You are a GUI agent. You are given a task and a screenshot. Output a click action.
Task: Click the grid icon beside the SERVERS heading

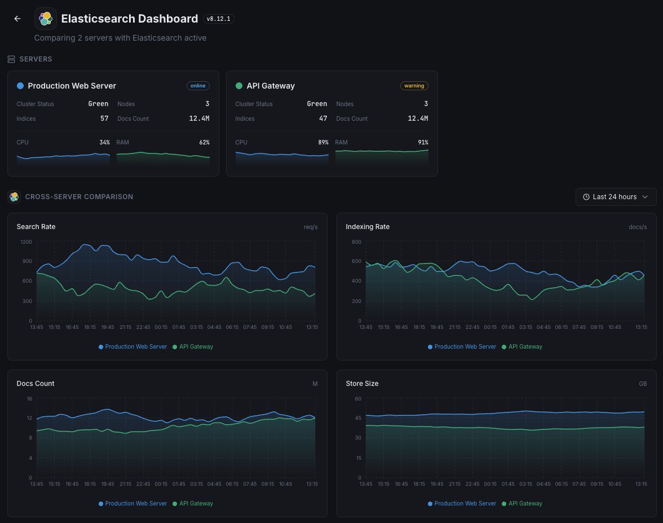click(10, 59)
